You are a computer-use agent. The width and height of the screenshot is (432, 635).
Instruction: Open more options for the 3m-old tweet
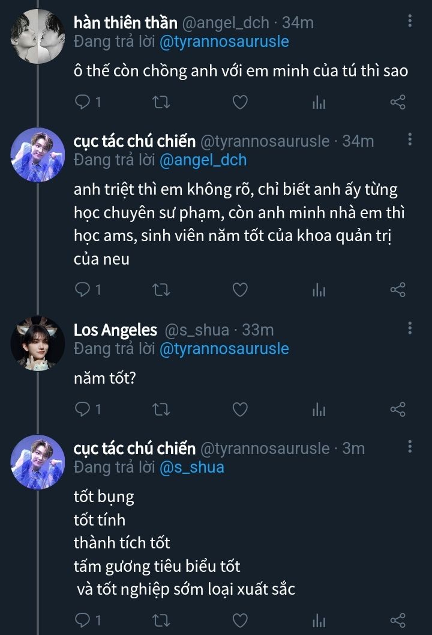[x=410, y=447]
